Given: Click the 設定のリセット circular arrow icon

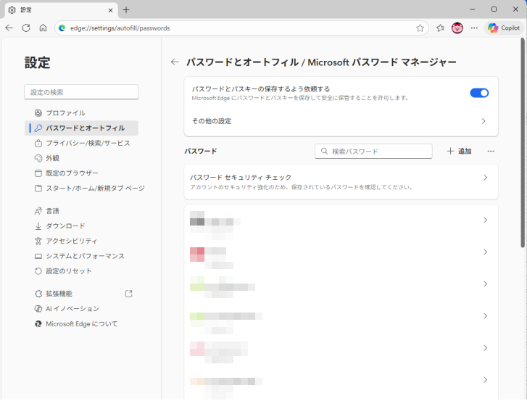Looking at the screenshot, I should pos(38,271).
